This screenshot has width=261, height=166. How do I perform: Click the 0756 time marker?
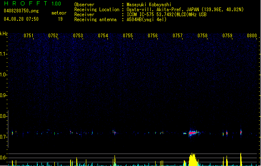[153, 36]
